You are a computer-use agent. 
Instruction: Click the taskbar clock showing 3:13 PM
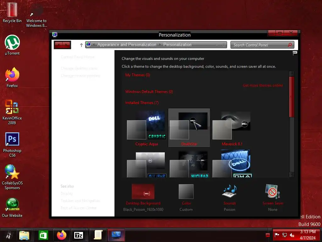pyautogui.click(x=308, y=235)
